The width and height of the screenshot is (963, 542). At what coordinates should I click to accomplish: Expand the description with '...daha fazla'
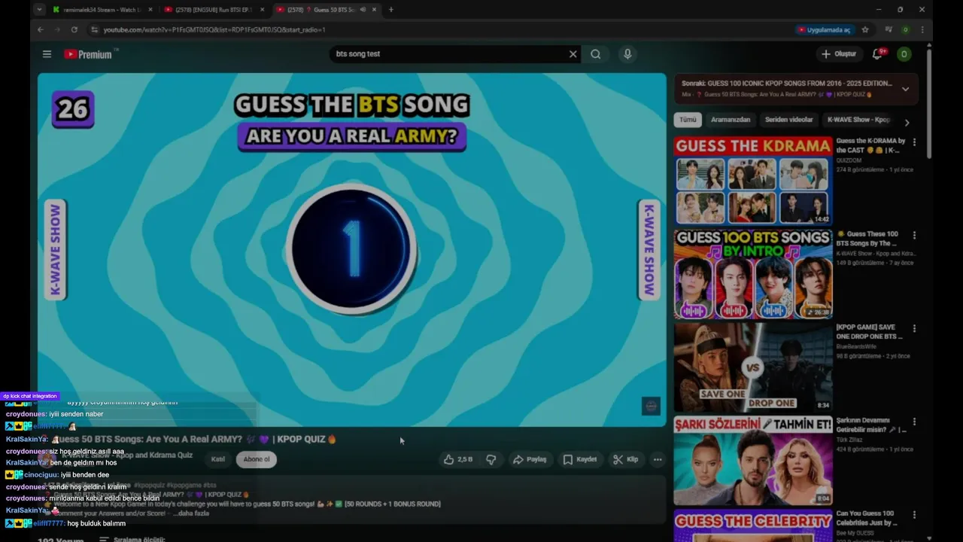pyautogui.click(x=190, y=513)
